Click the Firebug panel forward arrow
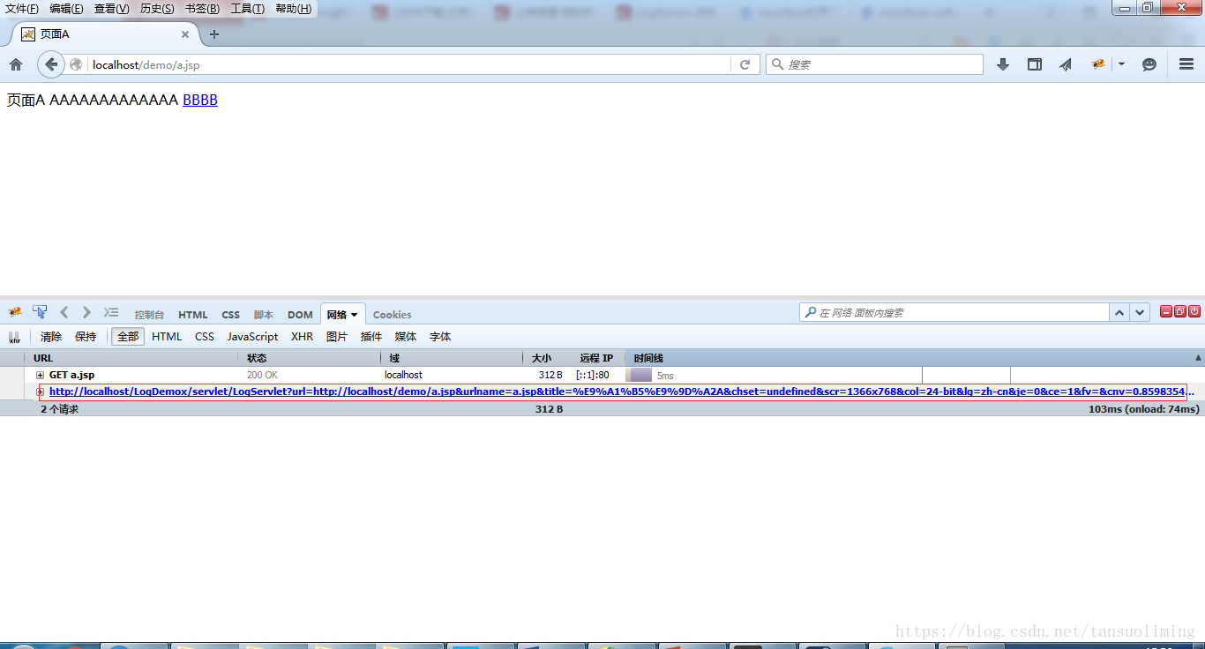 click(x=86, y=312)
